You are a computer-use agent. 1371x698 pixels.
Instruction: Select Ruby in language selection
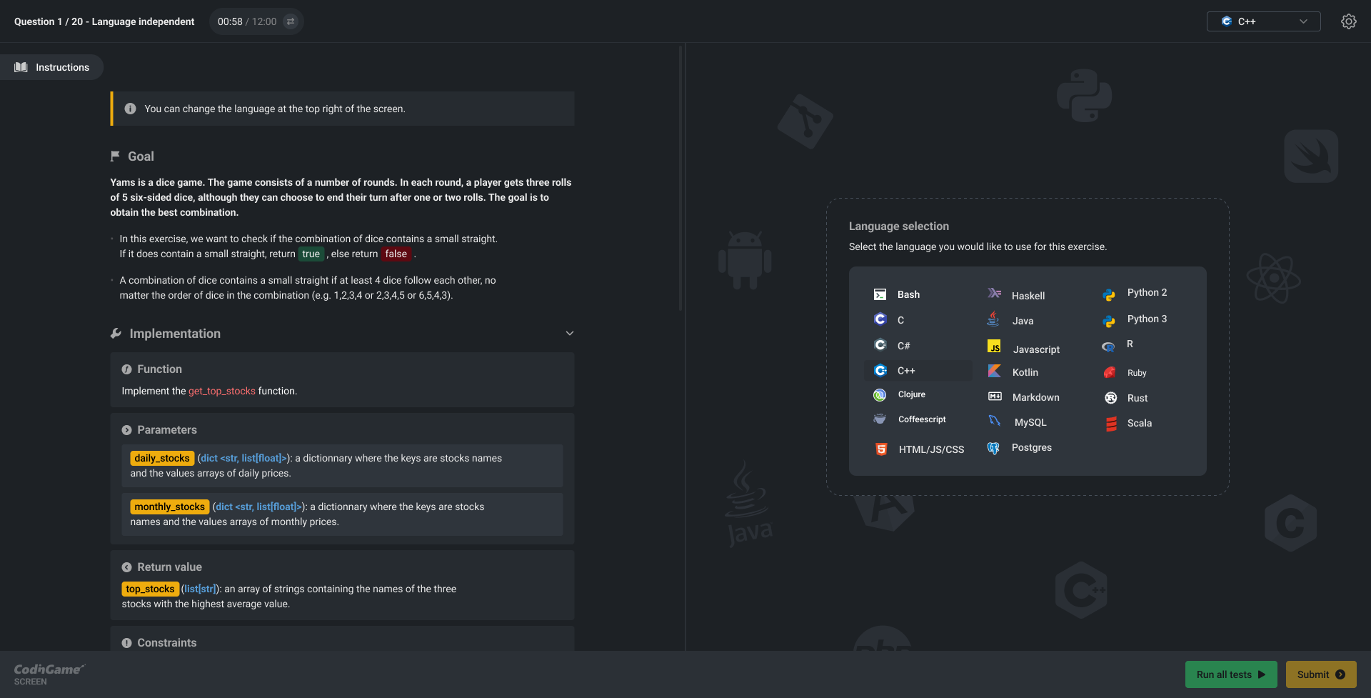pos(1136,373)
